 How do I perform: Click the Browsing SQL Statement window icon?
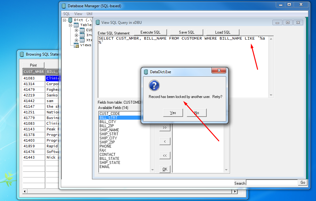coord(22,54)
